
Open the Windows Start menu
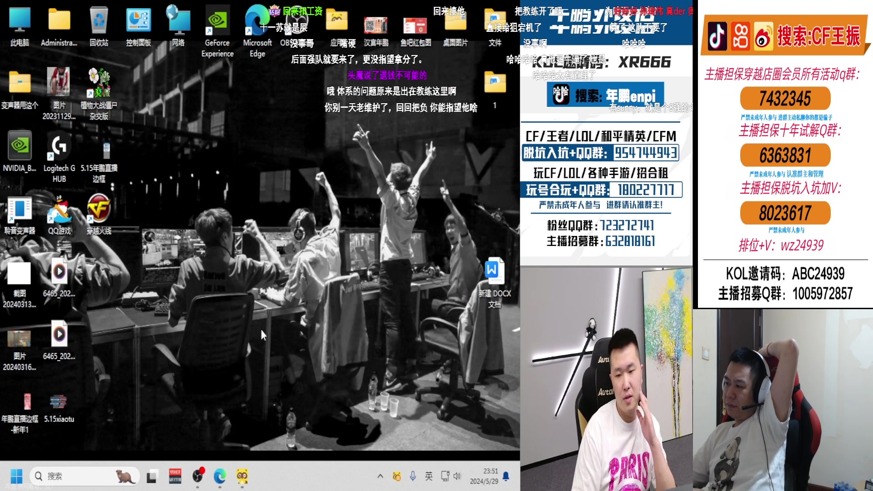pos(17,476)
